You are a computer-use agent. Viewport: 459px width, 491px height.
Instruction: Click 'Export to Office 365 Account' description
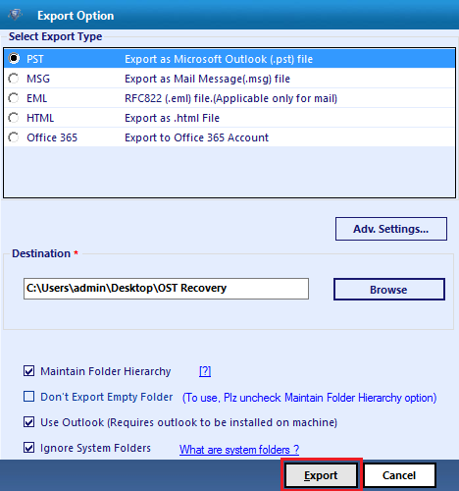pos(196,137)
